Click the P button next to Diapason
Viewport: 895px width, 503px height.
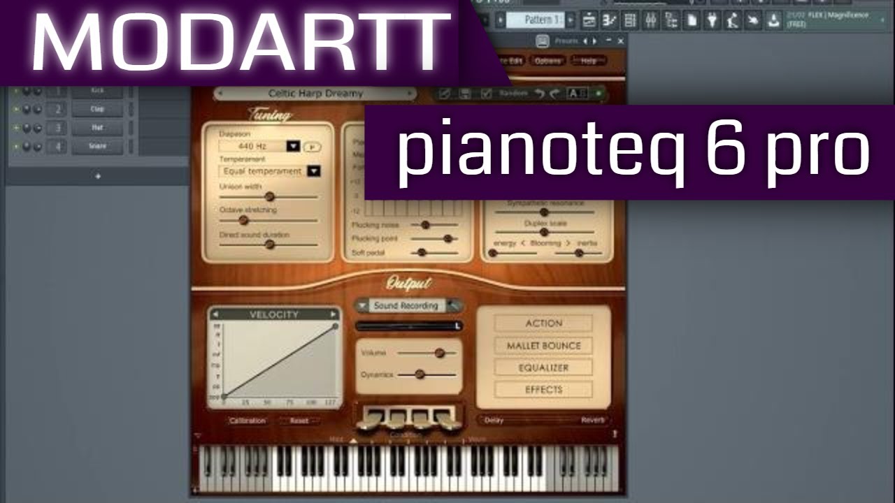click(312, 147)
